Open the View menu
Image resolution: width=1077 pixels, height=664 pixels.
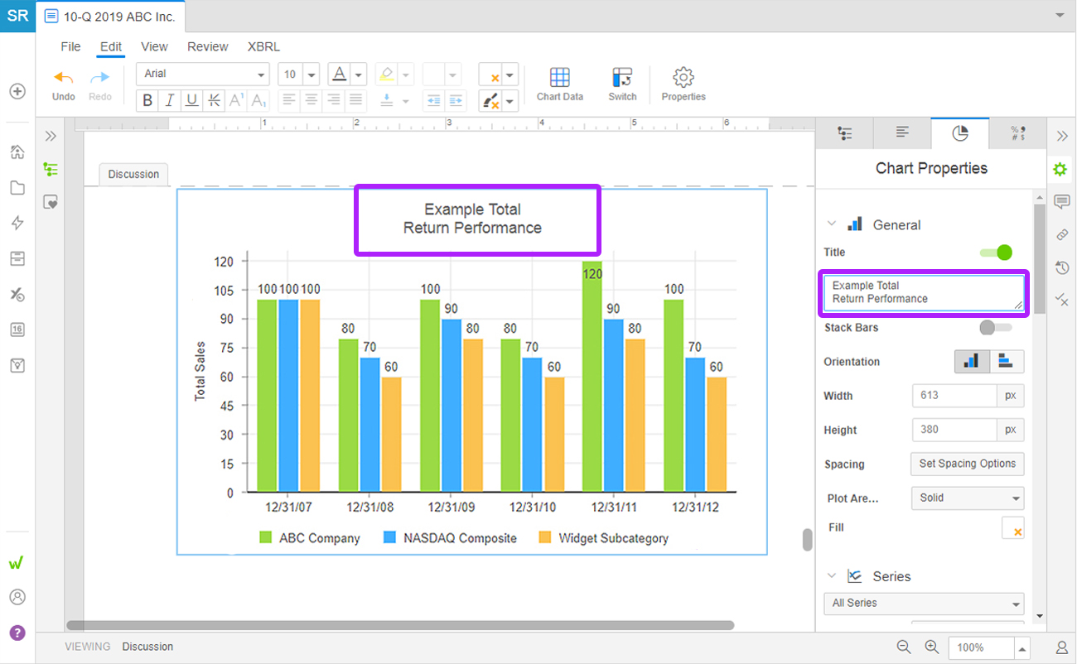[x=154, y=46]
